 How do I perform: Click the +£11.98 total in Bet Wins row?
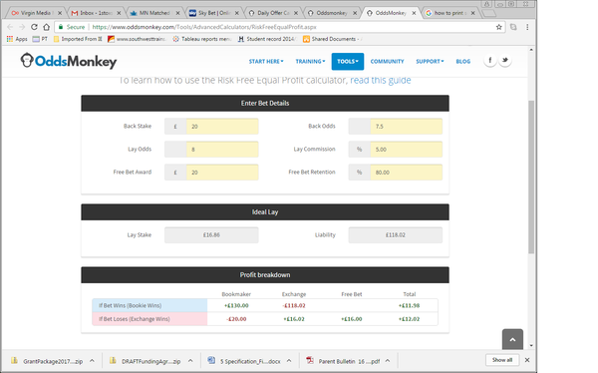pyautogui.click(x=410, y=305)
